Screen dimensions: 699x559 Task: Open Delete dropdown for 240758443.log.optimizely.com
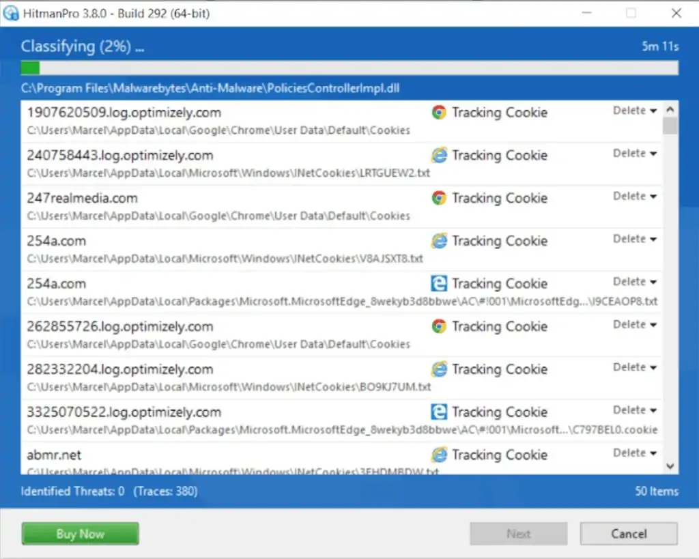click(635, 154)
